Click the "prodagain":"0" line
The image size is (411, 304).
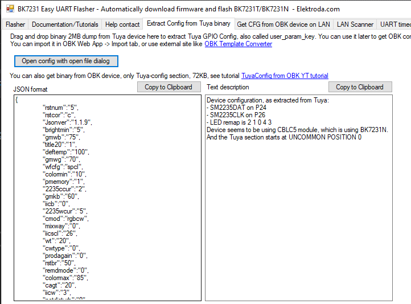[x=65, y=256]
